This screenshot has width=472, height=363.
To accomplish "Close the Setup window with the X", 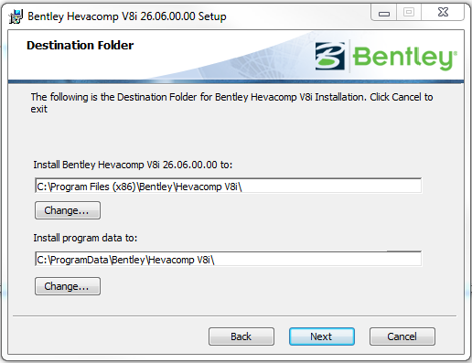I will coord(443,13).
